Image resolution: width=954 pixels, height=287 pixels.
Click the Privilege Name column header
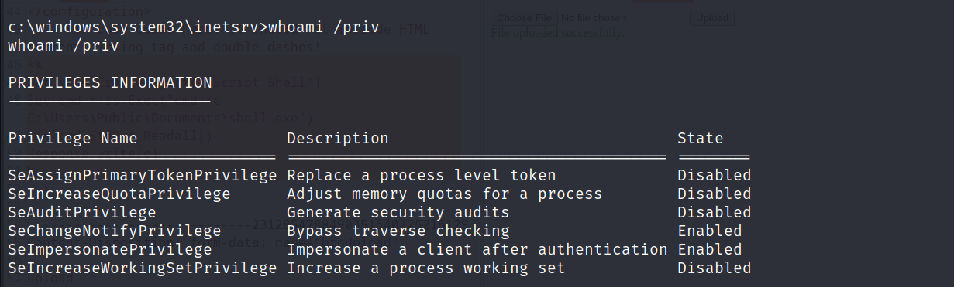(73, 138)
